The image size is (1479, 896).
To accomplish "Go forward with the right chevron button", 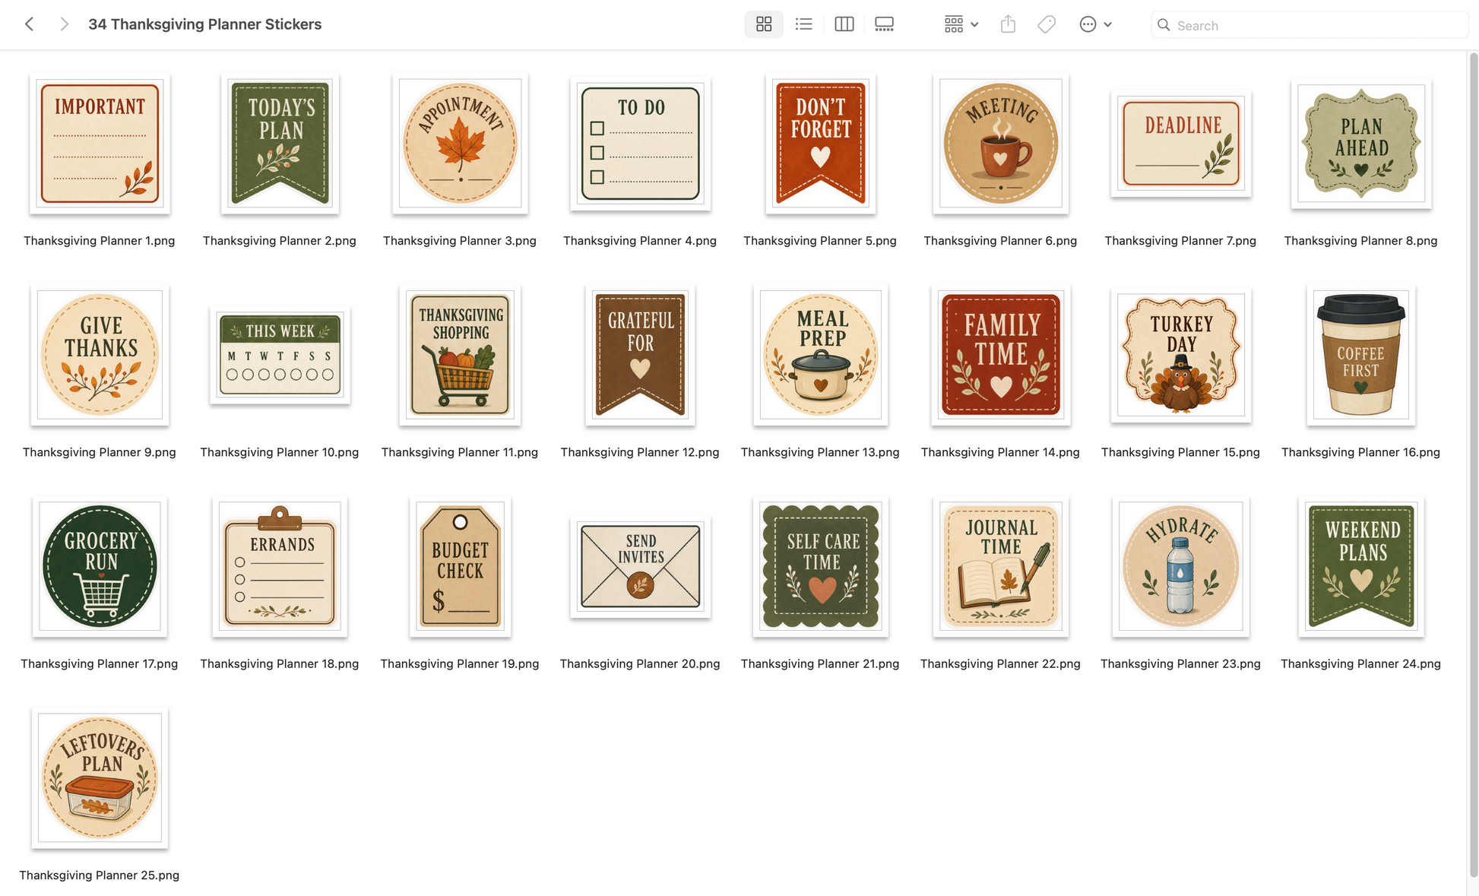I will click(x=64, y=24).
